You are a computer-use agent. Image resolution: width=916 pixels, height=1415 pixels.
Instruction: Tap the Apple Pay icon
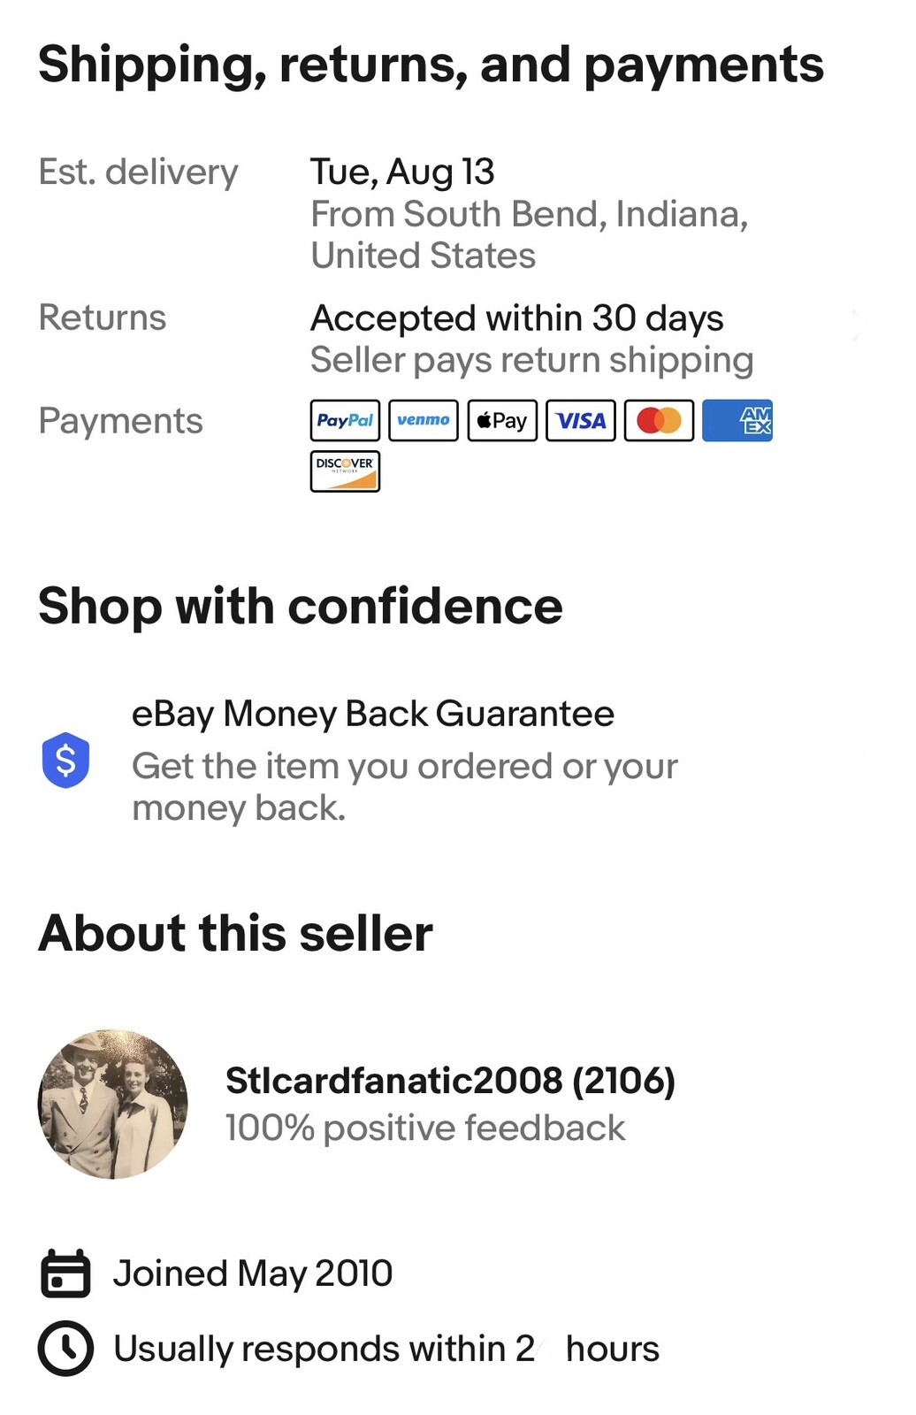click(x=502, y=421)
